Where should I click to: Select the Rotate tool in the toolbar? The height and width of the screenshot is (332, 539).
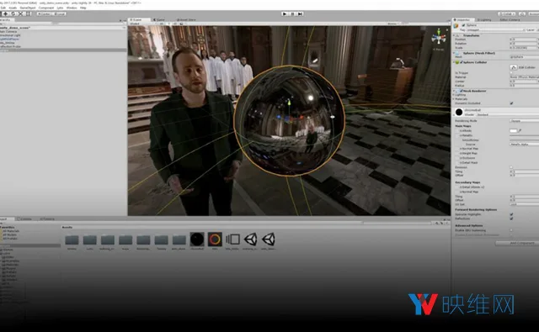13,14
